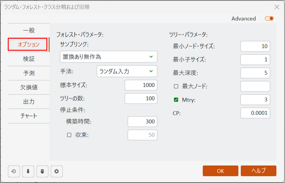Viewport: 285px width, 183px height.
Task: Uncheck the Mtry checkbox
Action: 176,100
